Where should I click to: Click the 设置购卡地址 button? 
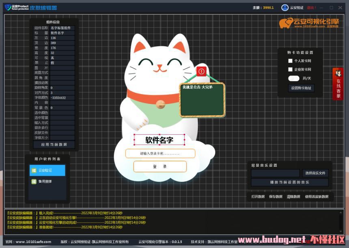pos(301,88)
